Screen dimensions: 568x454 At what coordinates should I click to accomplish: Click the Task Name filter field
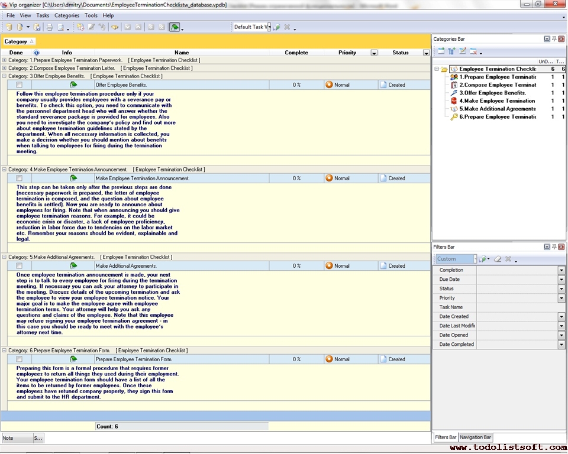coord(518,307)
